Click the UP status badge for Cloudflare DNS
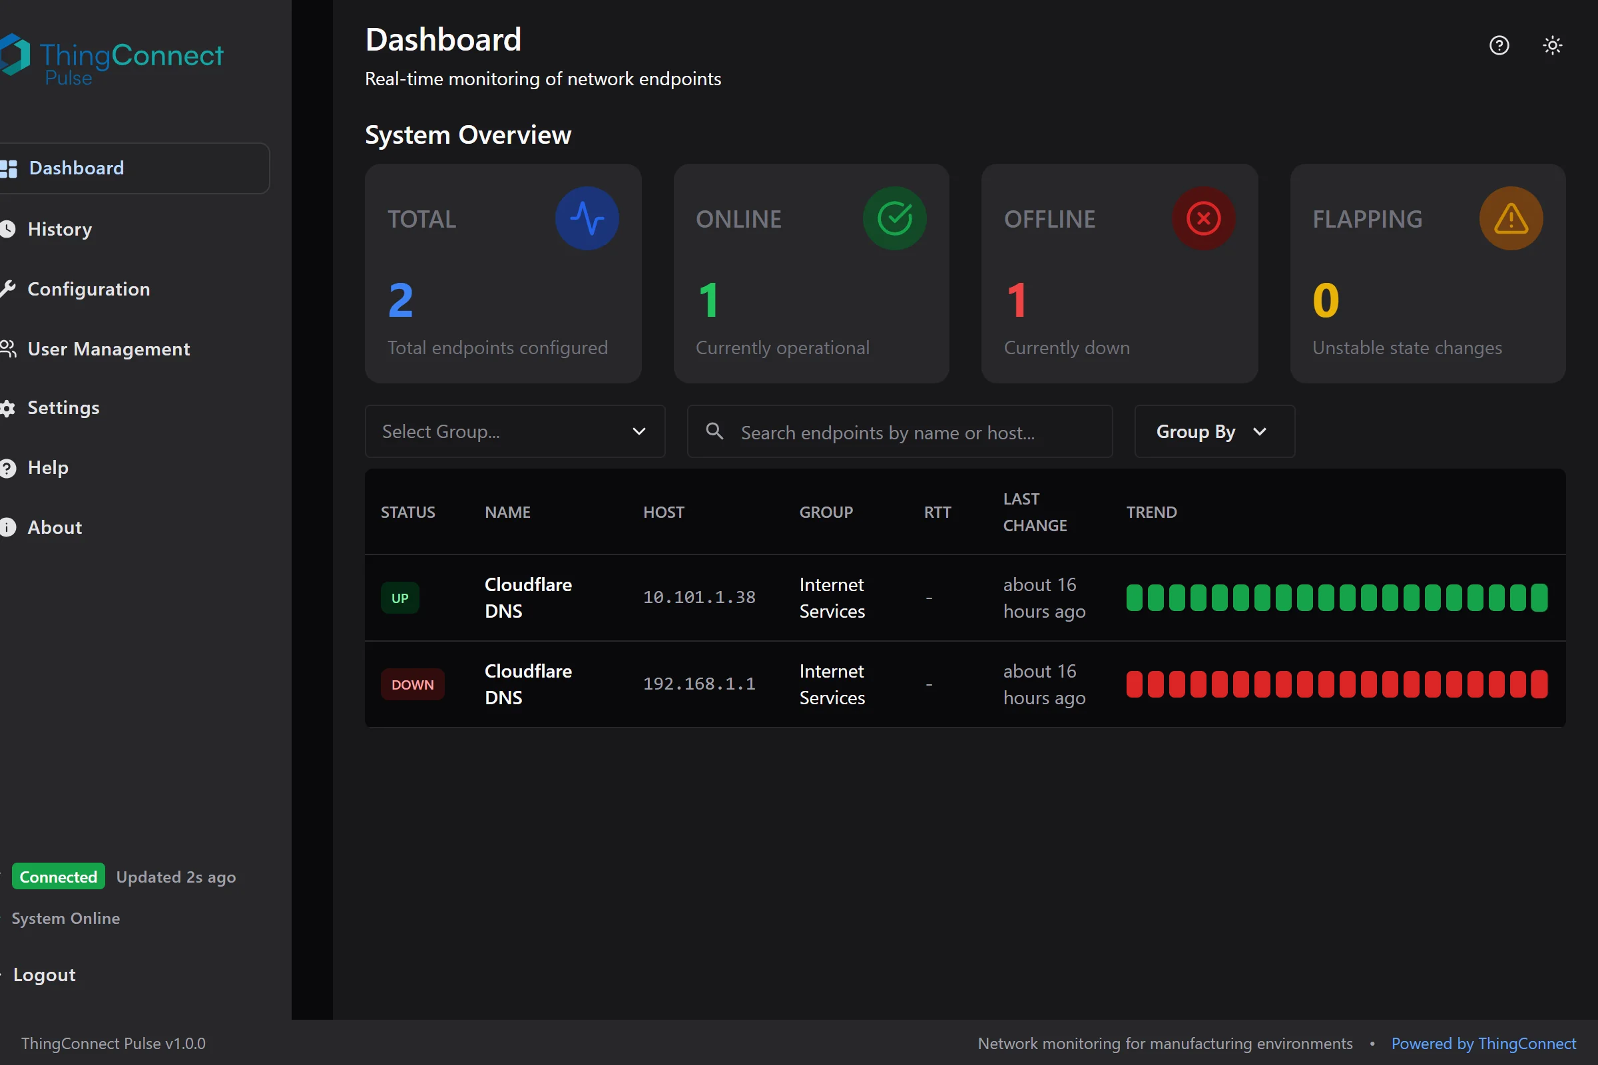1598x1065 pixels. coord(400,598)
